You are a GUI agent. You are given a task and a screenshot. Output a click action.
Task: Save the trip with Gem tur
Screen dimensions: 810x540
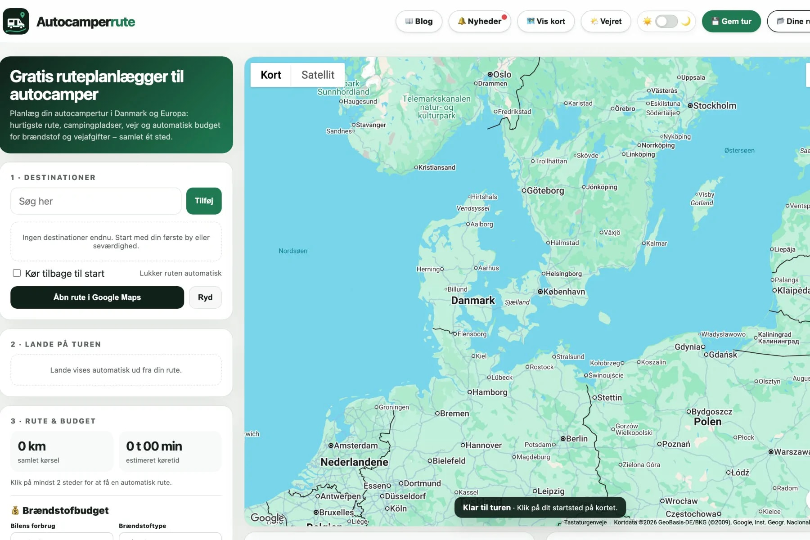(731, 21)
